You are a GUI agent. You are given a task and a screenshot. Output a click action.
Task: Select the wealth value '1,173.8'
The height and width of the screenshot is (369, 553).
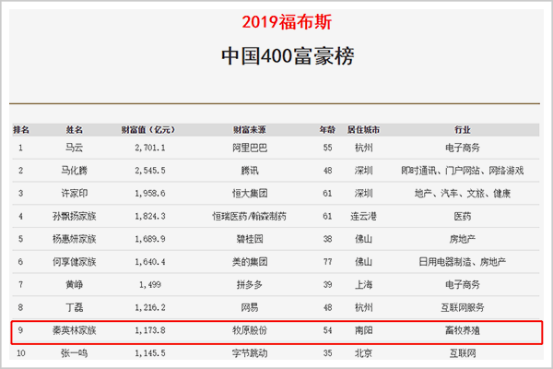pos(150,330)
